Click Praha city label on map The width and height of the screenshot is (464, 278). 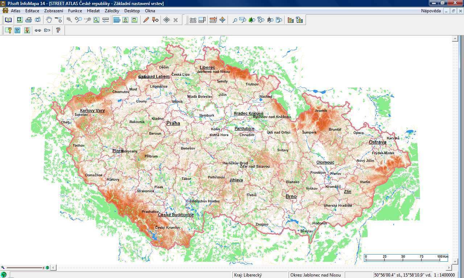(173, 123)
